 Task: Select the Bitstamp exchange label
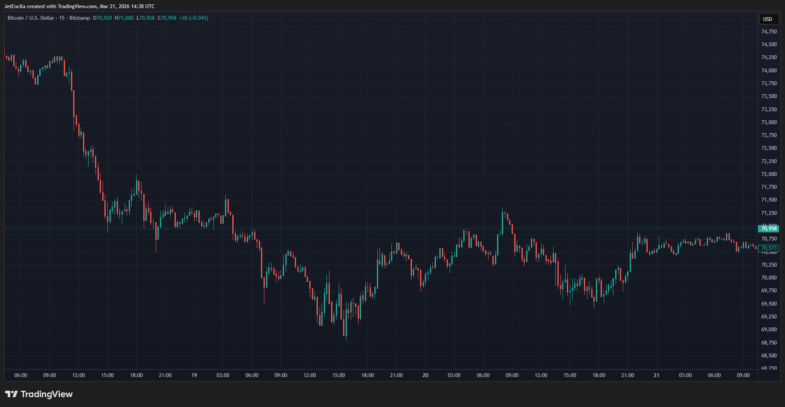(79, 18)
